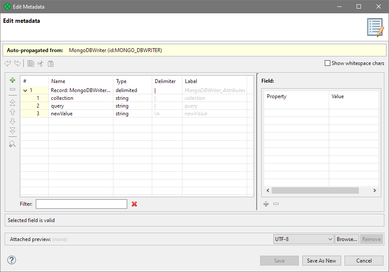Viewport: 389px width, 272px height.
Task: Click the paste clipboard icon
Action: point(50,64)
